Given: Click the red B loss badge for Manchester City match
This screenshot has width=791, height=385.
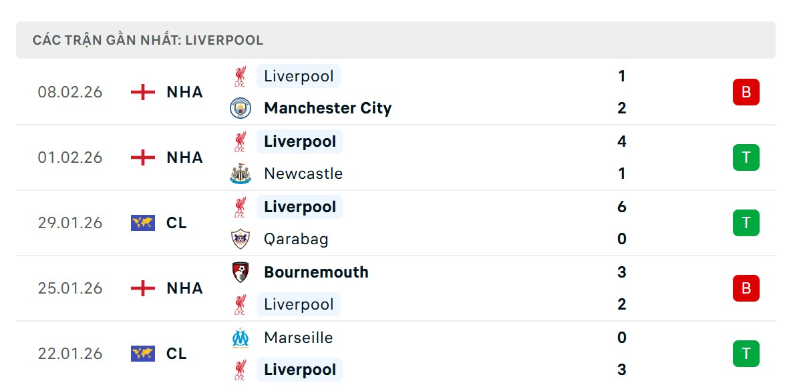Looking at the screenshot, I should pyautogui.click(x=746, y=92).
